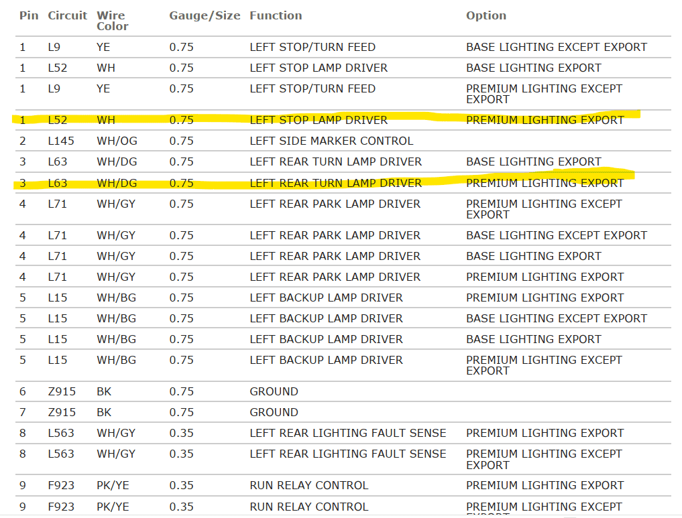Select "GROUND" function in the pin 6 row
The height and width of the screenshot is (518, 682).
(x=274, y=391)
